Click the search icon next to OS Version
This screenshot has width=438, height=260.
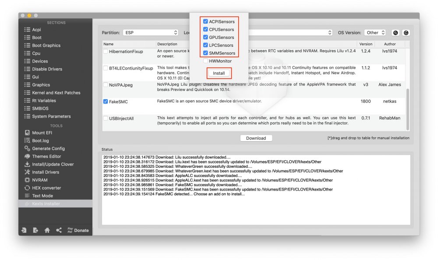tap(396, 33)
